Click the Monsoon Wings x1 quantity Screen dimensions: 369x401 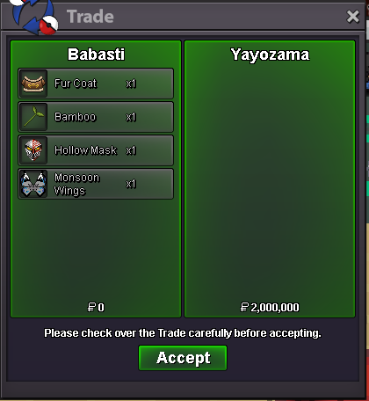tap(131, 184)
